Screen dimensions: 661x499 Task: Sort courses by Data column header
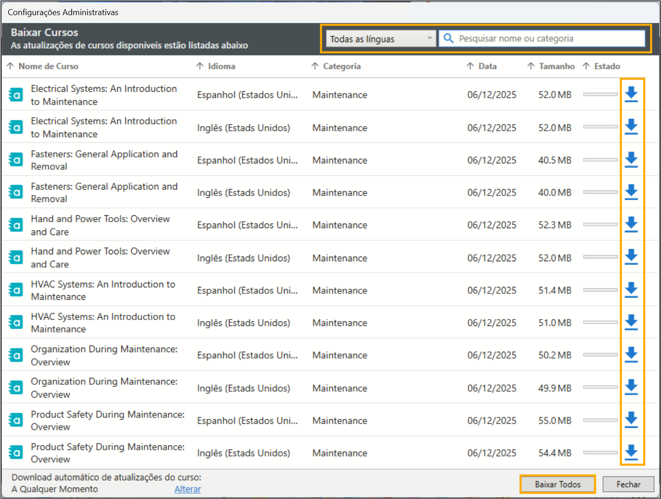click(487, 66)
